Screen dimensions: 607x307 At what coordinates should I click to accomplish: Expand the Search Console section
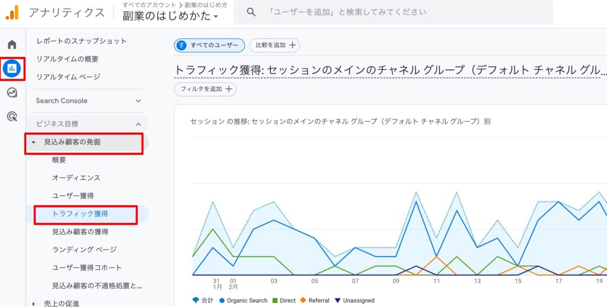[139, 101]
